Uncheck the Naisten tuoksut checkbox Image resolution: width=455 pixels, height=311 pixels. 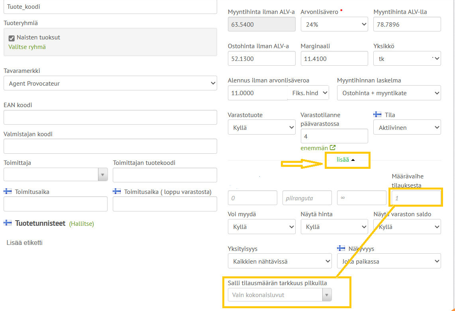(12, 38)
